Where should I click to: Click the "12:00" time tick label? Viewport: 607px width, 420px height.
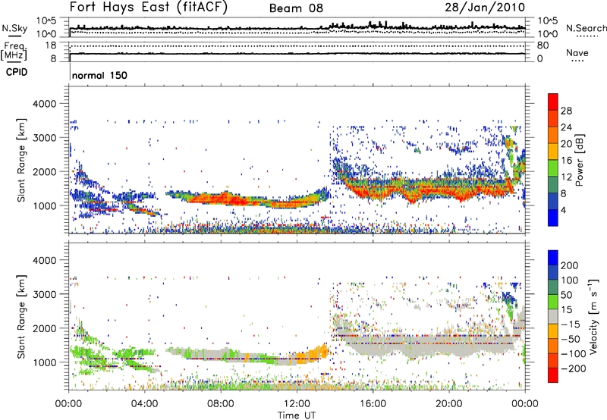coord(297,404)
